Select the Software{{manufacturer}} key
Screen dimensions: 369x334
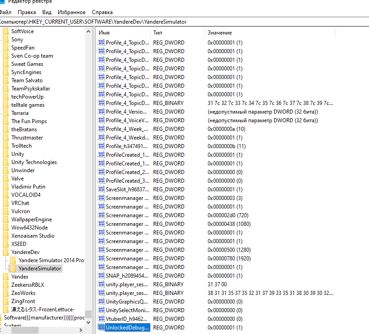pyautogui.click(x=44, y=318)
